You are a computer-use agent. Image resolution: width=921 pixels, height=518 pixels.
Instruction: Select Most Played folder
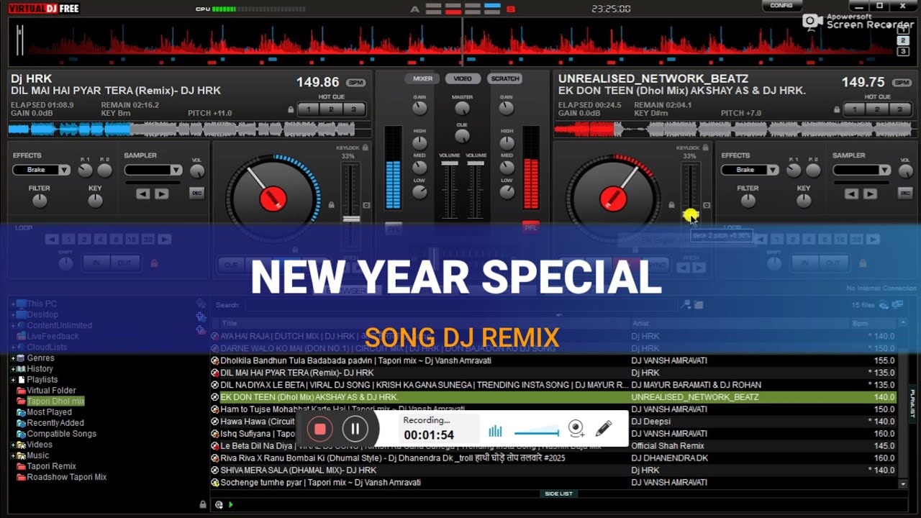click(49, 412)
